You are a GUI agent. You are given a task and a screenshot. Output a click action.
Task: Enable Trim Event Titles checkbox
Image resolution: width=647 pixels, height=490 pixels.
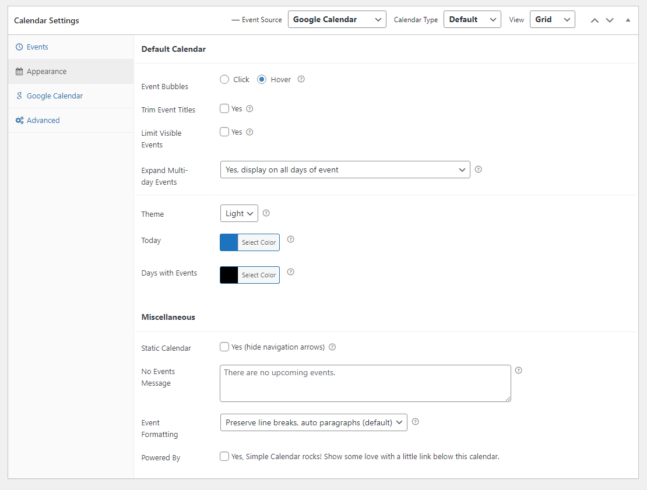point(224,108)
